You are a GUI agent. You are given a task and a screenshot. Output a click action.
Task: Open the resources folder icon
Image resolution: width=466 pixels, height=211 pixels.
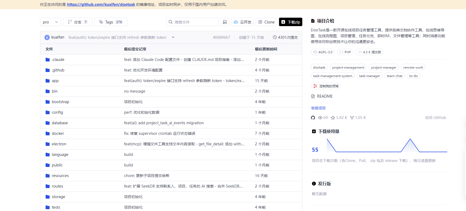tap(48, 176)
